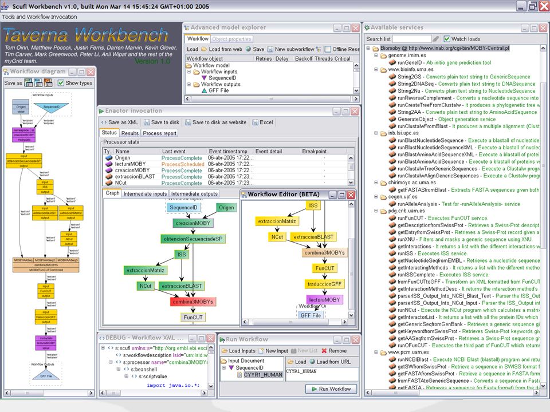Focus the Search list input field
Screen dimensions: 550x412
click(412, 39)
